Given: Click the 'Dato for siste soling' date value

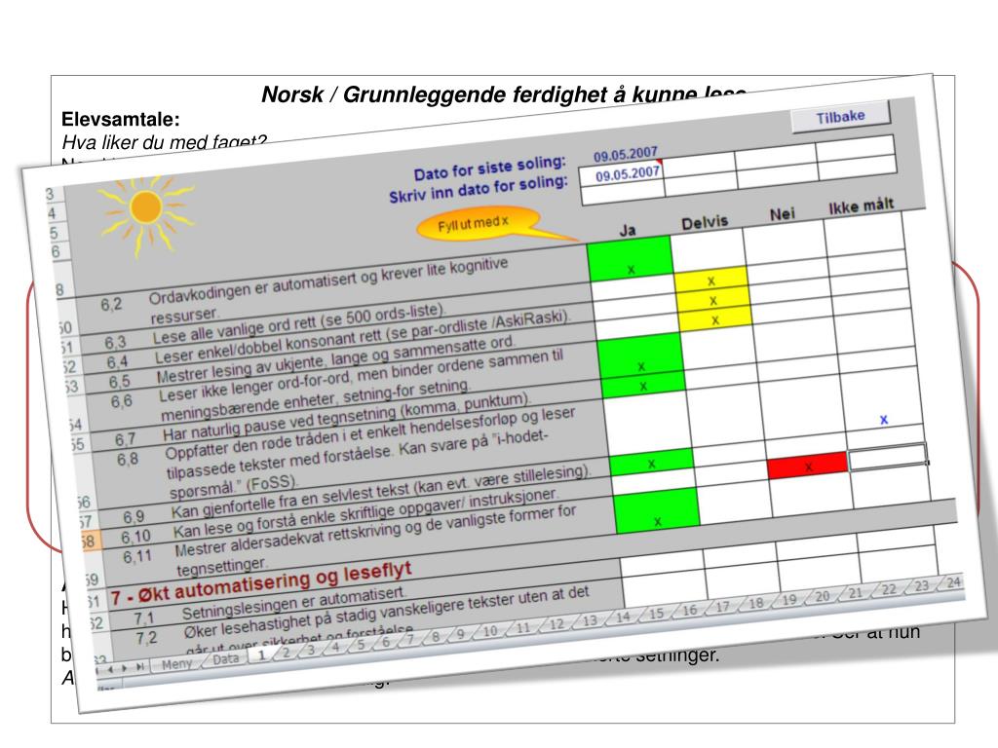Looking at the screenshot, I should 625,155.
